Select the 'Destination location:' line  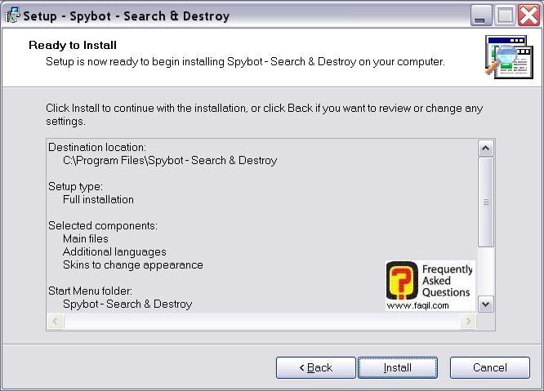(x=97, y=147)
